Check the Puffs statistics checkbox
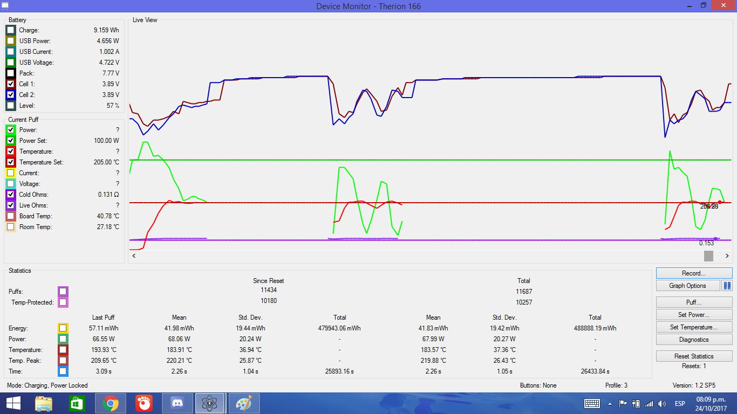The image size is (737, 414). 63,292
